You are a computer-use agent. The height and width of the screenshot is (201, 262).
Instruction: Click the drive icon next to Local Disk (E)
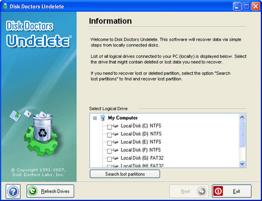(x=115, y=142)
